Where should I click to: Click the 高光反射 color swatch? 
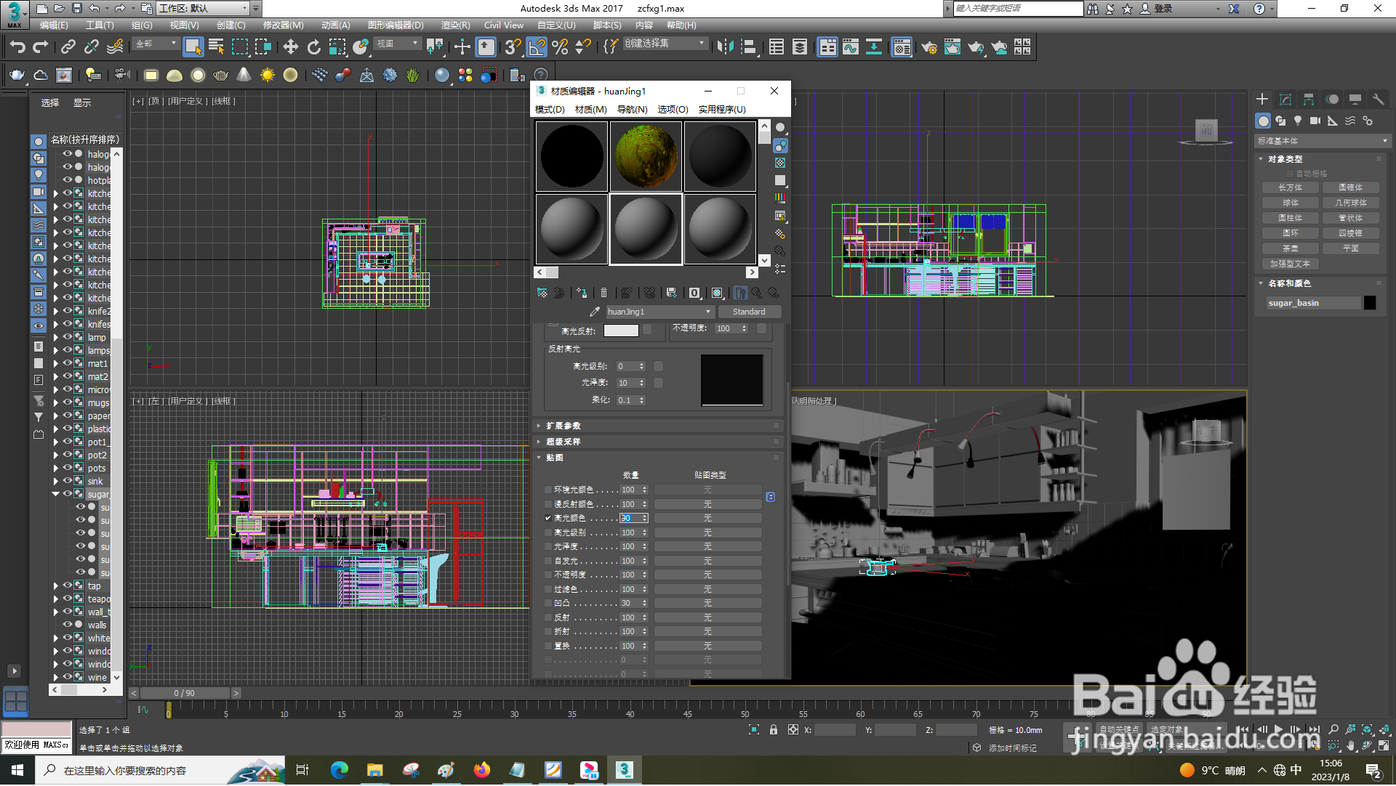[621, 331]
